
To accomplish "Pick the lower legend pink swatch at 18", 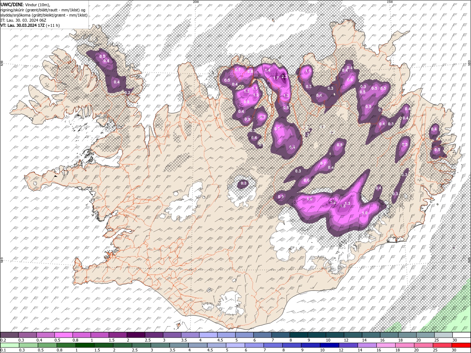I will [404, 345].
